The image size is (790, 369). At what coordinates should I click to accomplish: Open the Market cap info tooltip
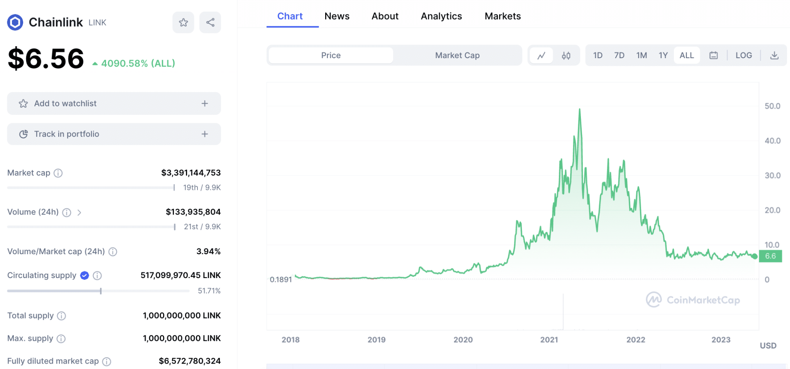coord(58,173)
